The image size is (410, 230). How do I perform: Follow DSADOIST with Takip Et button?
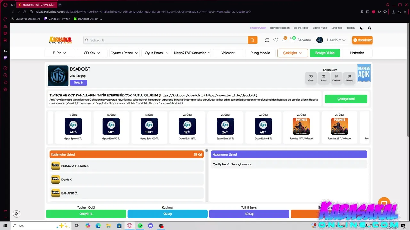78,83
